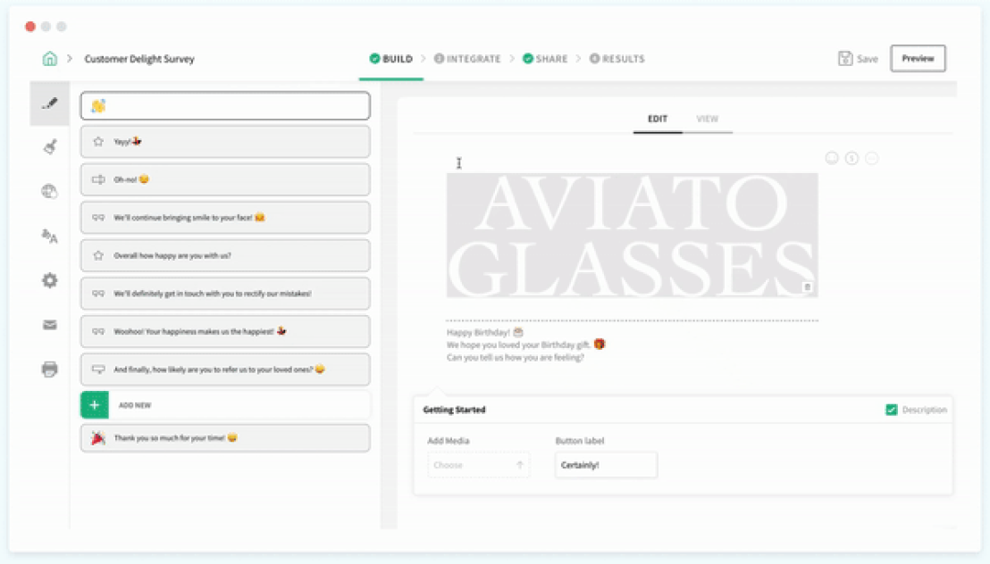Click the emoji insert icon above image
This screenshot has width=990, height=564.
832,158
